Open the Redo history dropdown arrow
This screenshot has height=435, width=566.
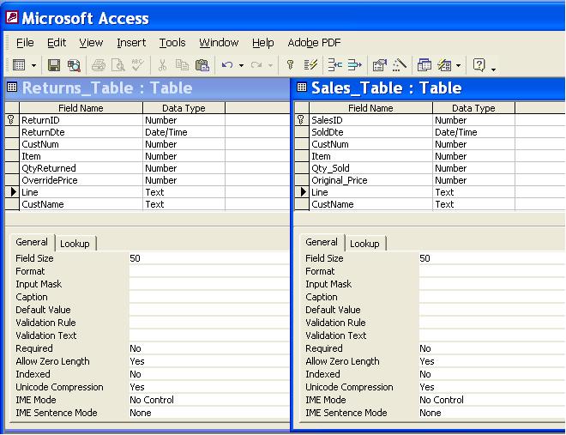[270, 66]
